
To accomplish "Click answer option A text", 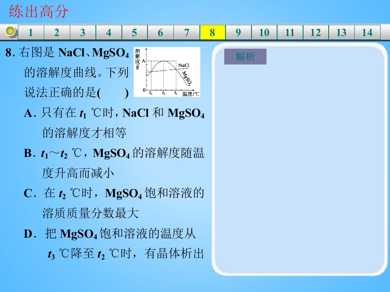I will point(114,123).
